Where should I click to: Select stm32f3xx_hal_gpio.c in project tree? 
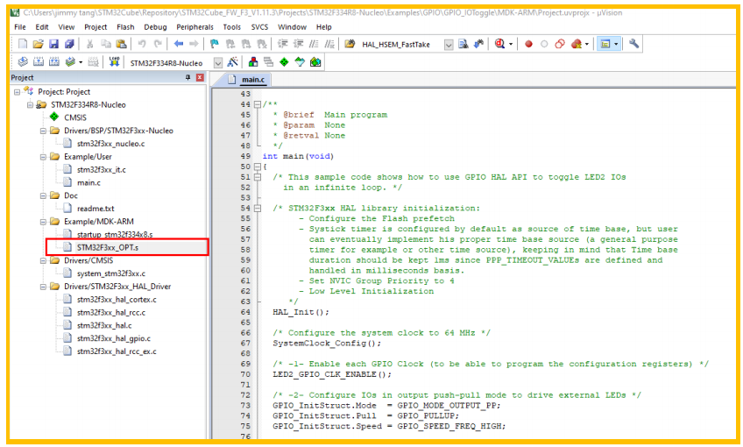pos(114,338)
